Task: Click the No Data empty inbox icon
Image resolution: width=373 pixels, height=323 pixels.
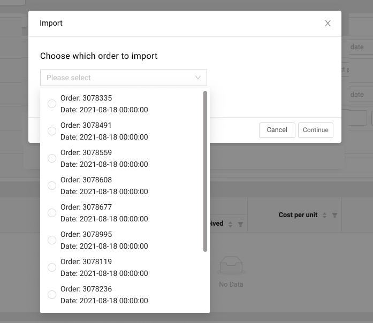Action: pyautogui.click(x=231, y=266)
